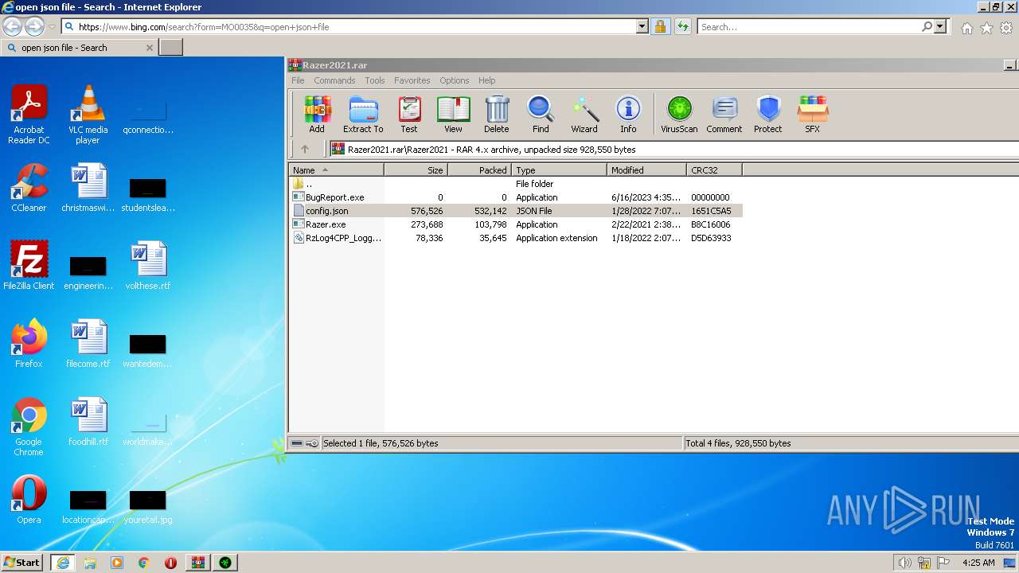Open a new IE tab
Viewport: 1019px width, 573px height.
coord(171,48)
